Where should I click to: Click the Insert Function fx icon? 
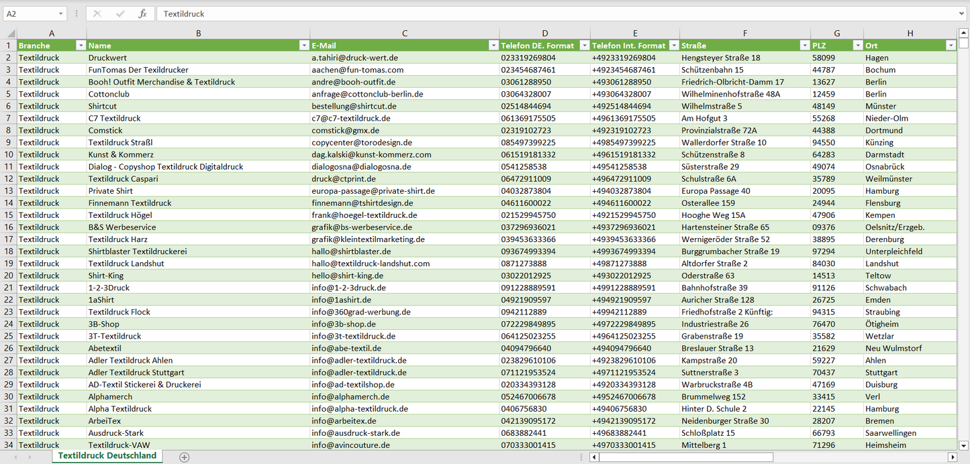(142, 13)
